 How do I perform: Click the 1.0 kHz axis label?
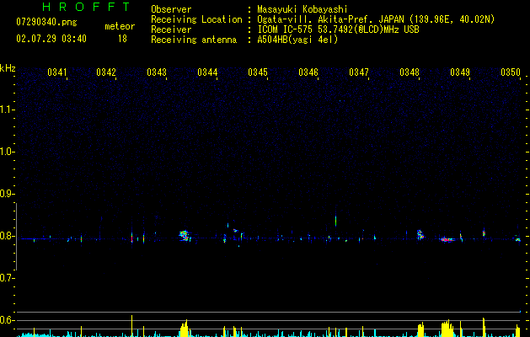pos(7,152)
